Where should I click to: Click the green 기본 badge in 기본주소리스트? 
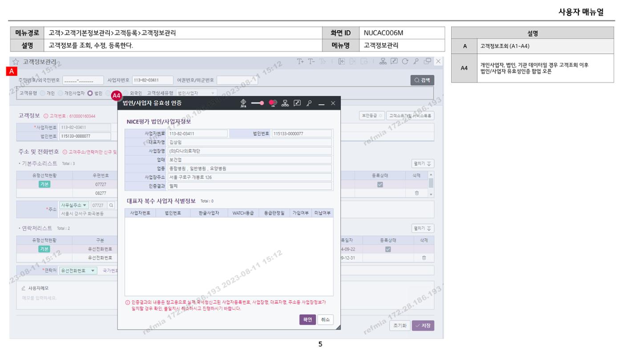(x=44, y=185)
